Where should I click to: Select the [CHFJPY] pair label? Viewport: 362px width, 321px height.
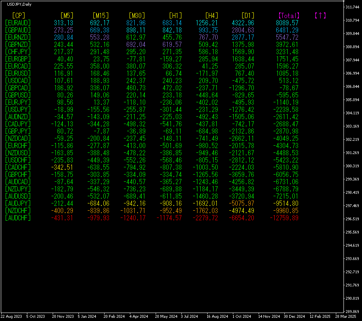coord(18,52)
